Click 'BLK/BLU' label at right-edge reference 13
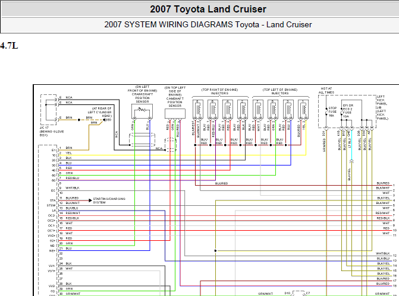This screenshot has width=399, height=296. [x=383, y=259]
